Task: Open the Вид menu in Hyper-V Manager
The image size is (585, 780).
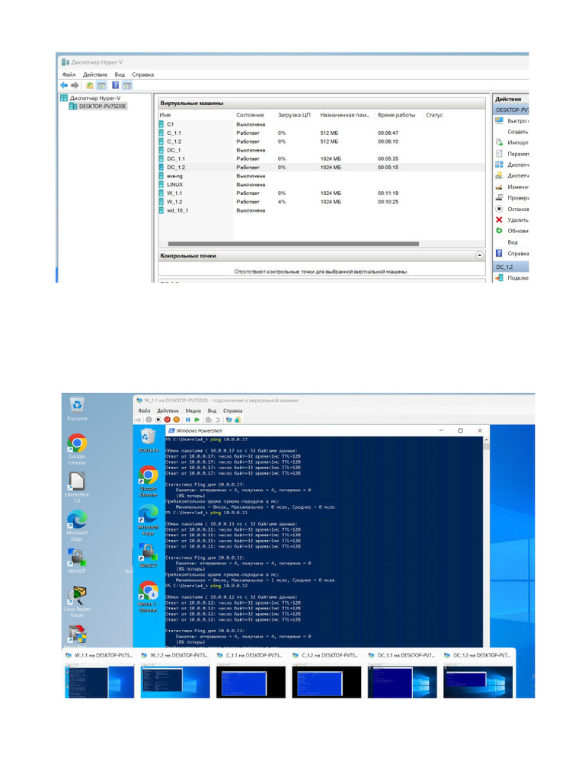Action: [x=120, y=75]
